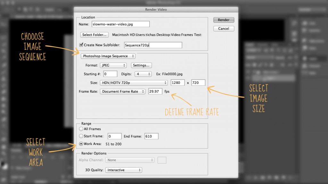This screenshot has height=184, width=328.
Task: Open the Photoshop Image Sequence dropdown
Action: 108,56
